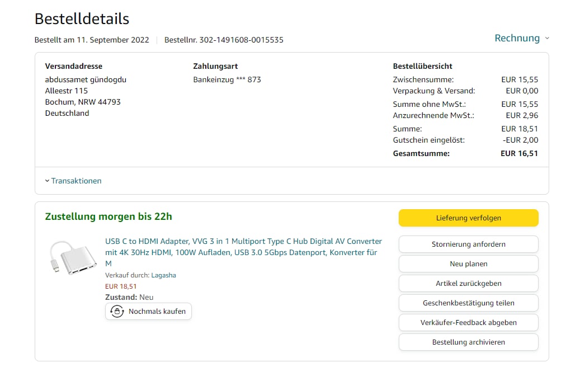The height and width of the screenshot is (372, 585).
Task: Start a return with Artikel zurückgeben
Action: pyautogui.click(x=468, y=284)
